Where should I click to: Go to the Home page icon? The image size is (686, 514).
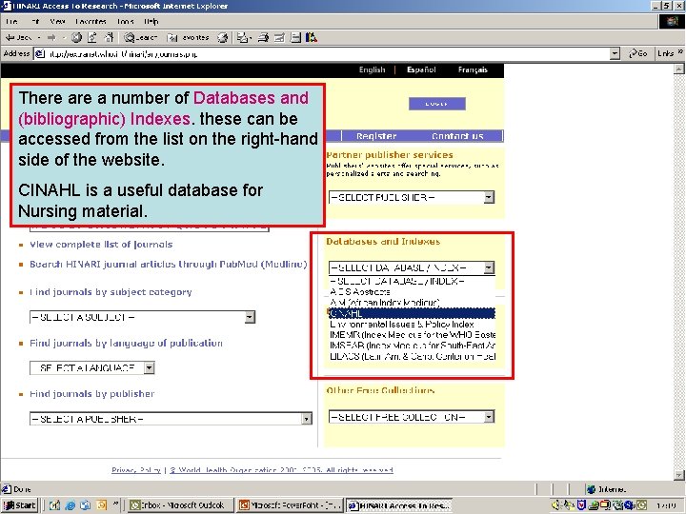click(x=109, y=38)
